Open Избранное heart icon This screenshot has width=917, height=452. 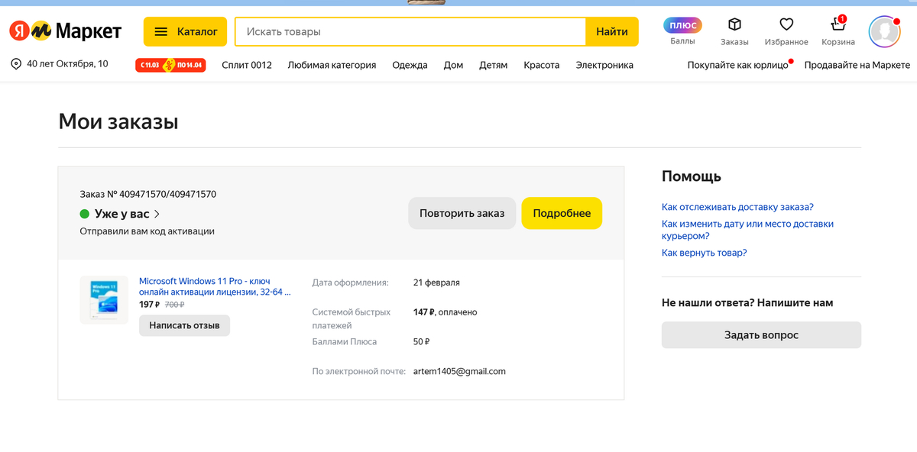click(786, 31)
